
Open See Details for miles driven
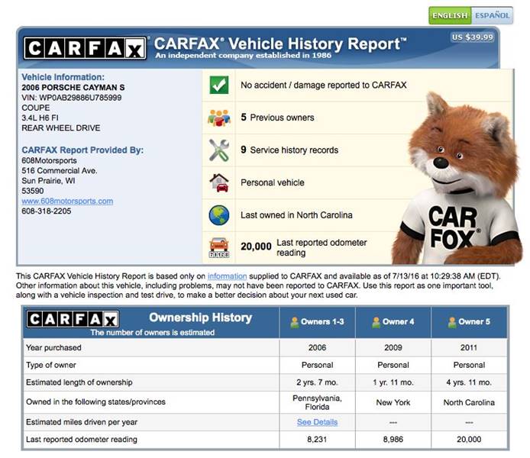(x=317, y=422)
